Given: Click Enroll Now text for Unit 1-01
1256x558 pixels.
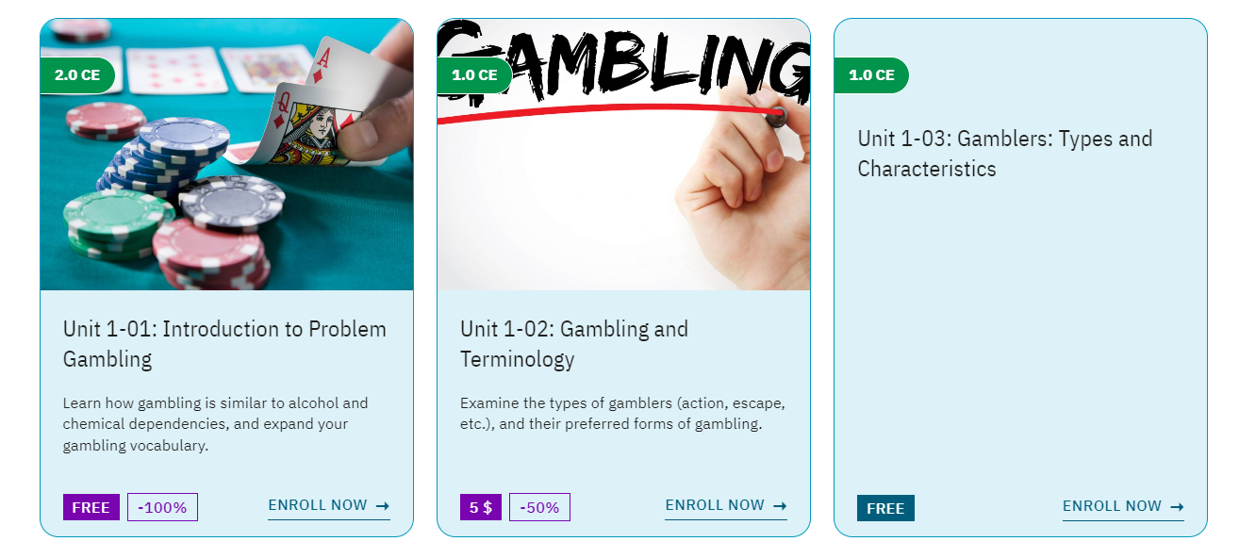Looking at the screenshot, I should 318,505.
